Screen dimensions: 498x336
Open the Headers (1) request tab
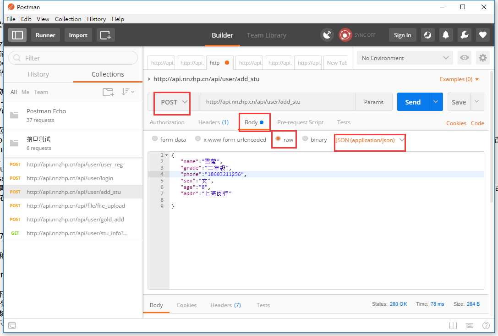click(x=213, y=122)
